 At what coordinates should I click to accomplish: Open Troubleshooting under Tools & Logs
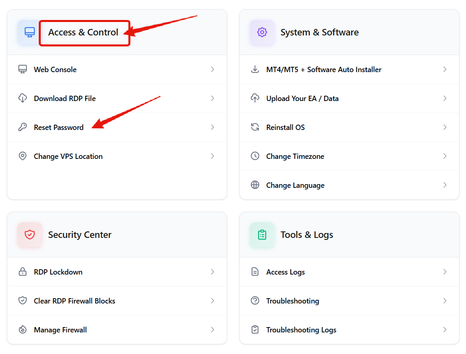pyautogui.click(x=349, y=301)
